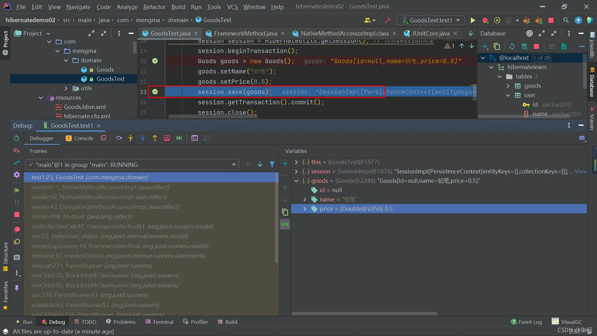Screen dimensions: 597x336
Task: Open the VCS menu
Action: 232,7
